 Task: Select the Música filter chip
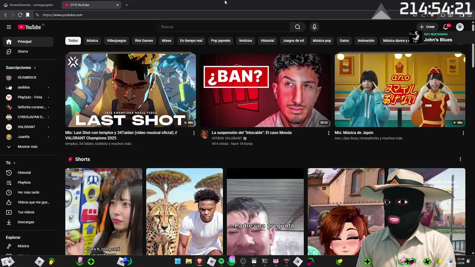click(92, 40)
